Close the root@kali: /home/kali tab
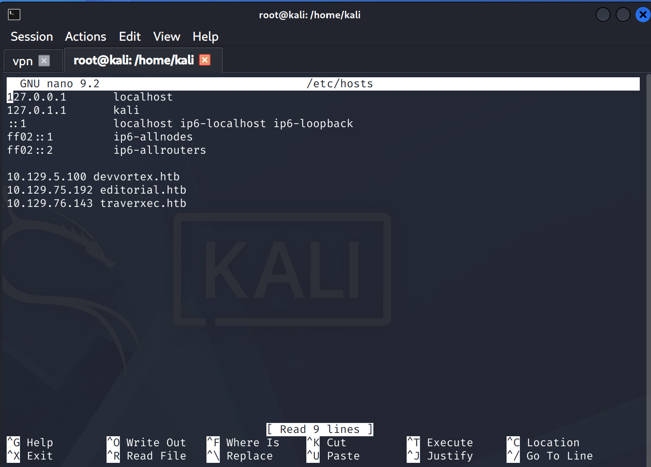 pyautogui.click(x=205, y=60)
